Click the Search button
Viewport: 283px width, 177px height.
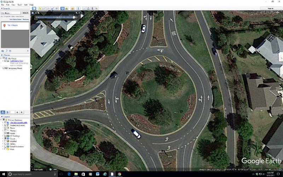(x=25, y=13)
